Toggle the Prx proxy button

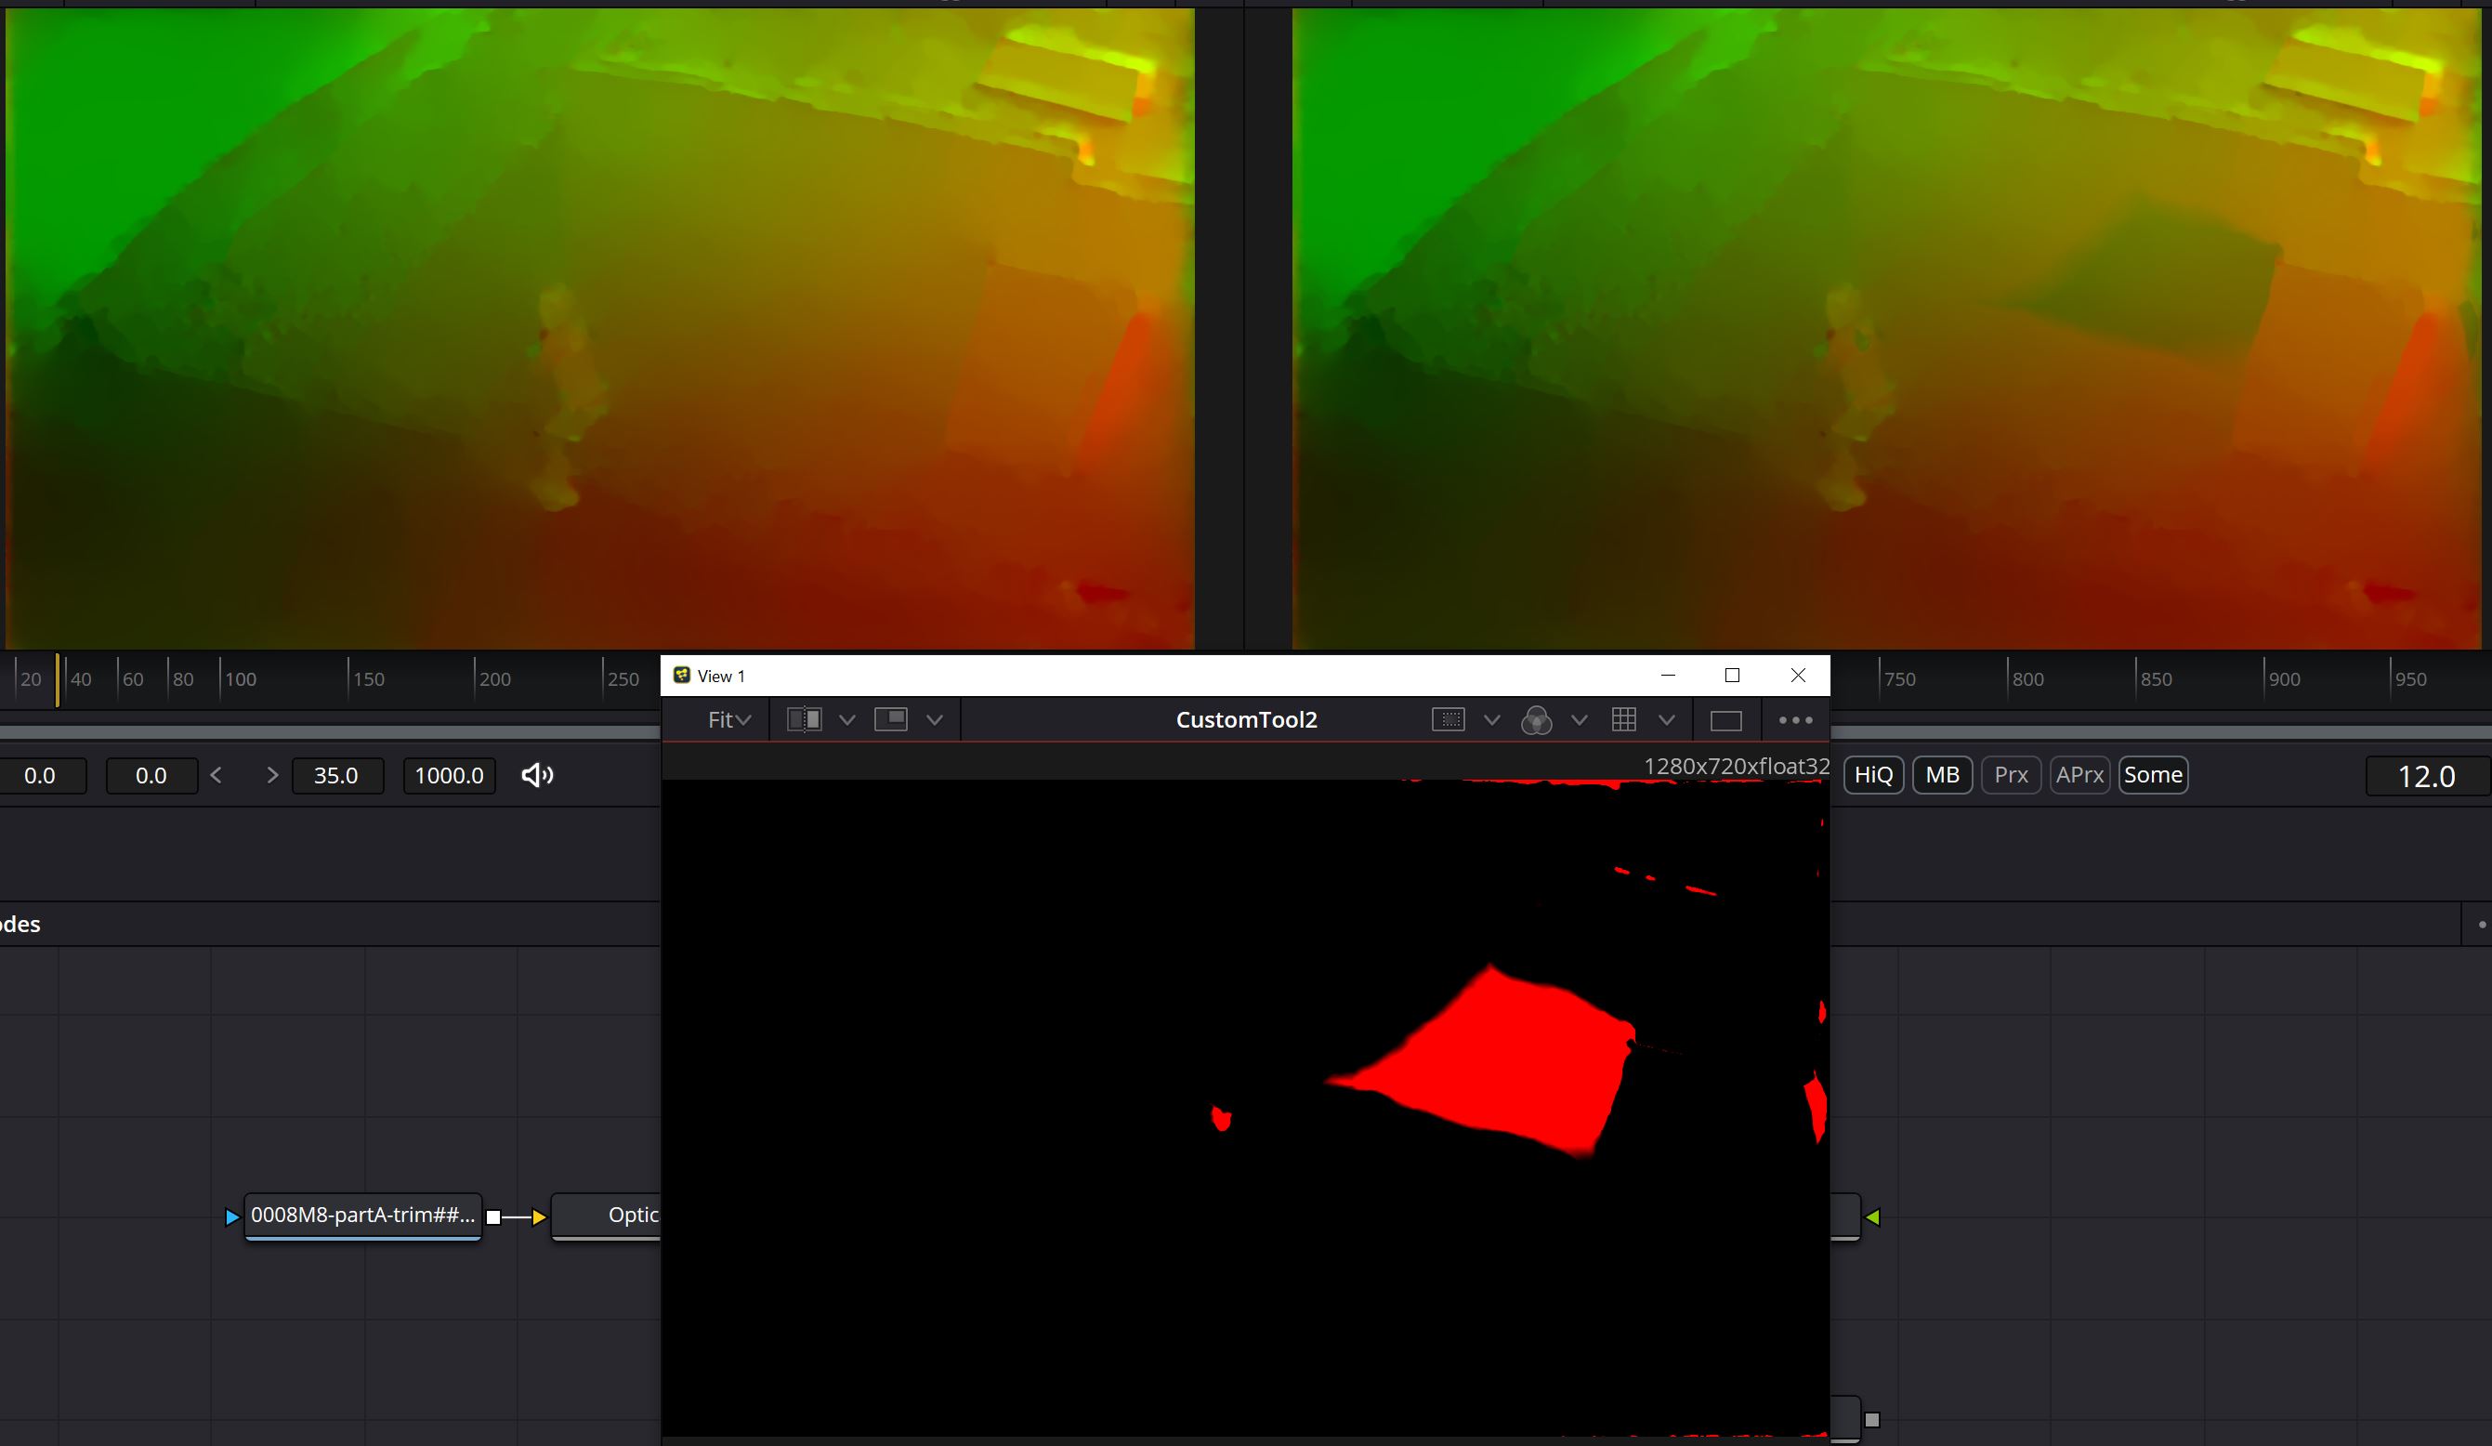(x=2012, y=775)
